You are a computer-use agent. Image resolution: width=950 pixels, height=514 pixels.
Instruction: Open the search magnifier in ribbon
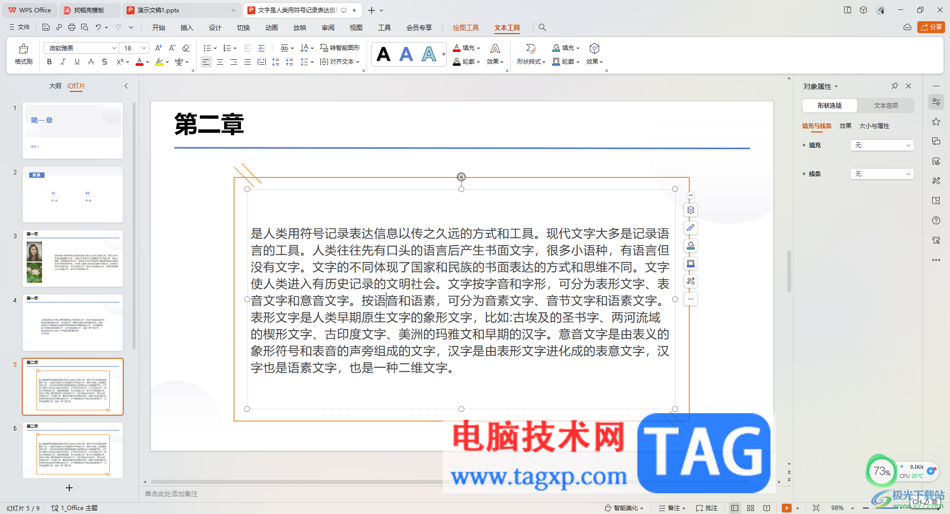[542, 28]
